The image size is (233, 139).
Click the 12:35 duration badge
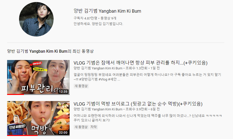[x=63, y=91]
